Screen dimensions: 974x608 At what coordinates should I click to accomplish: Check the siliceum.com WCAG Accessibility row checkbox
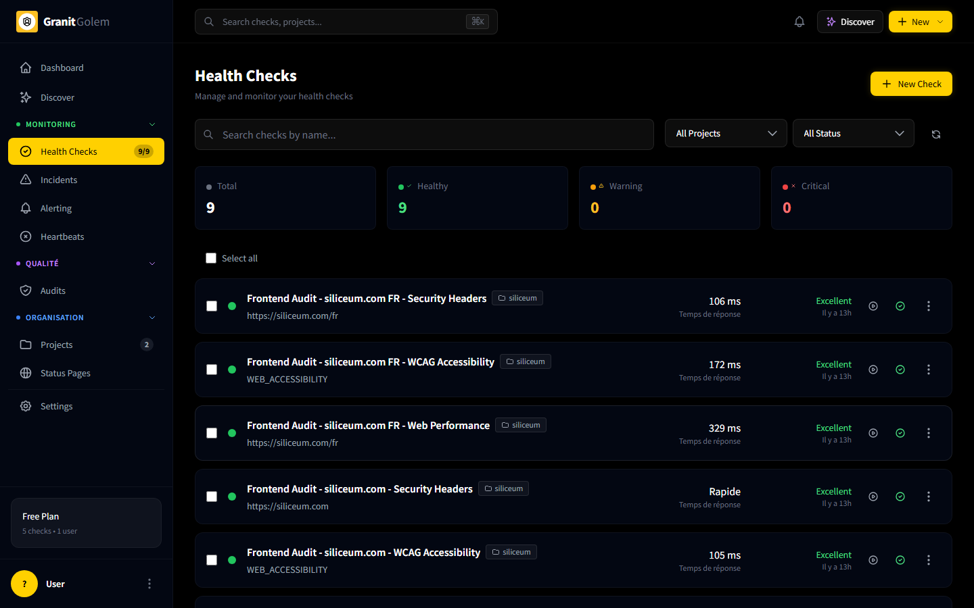tap(212, 560)
